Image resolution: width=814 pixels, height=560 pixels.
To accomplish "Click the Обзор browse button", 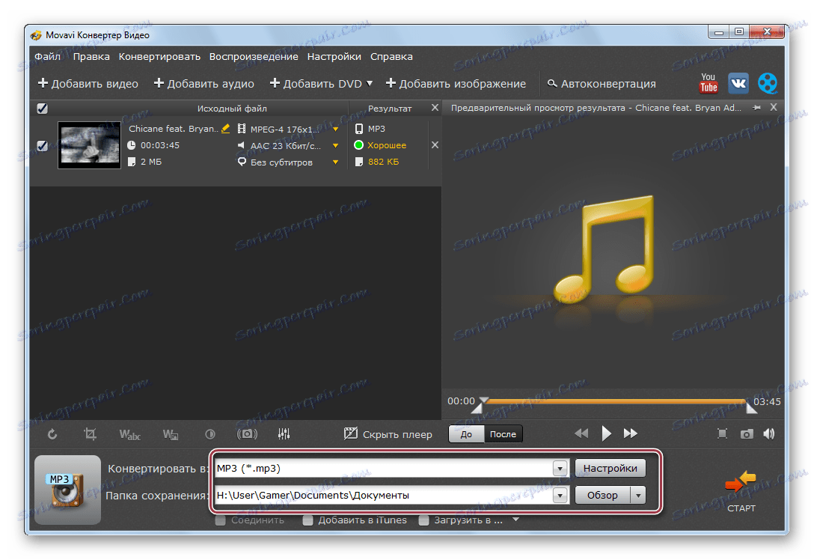I will pos(603,496).
